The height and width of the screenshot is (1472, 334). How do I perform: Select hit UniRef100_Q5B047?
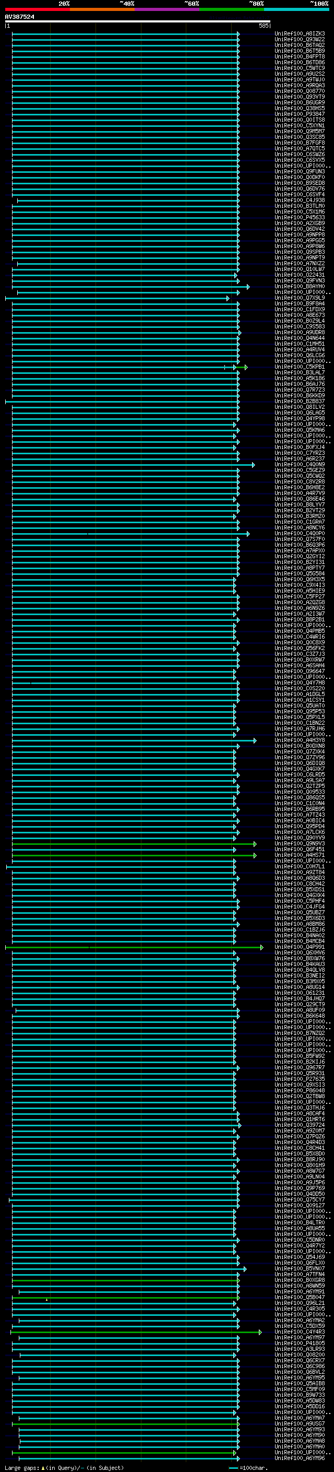click(x=300, y=1297)
